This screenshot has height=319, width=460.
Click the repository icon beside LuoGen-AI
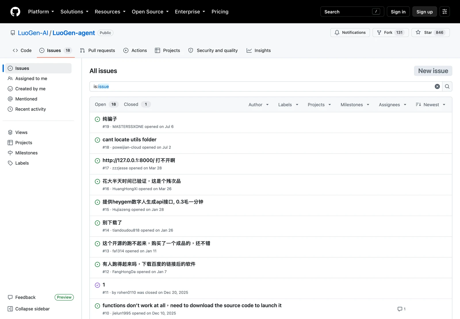pos(13,33)
